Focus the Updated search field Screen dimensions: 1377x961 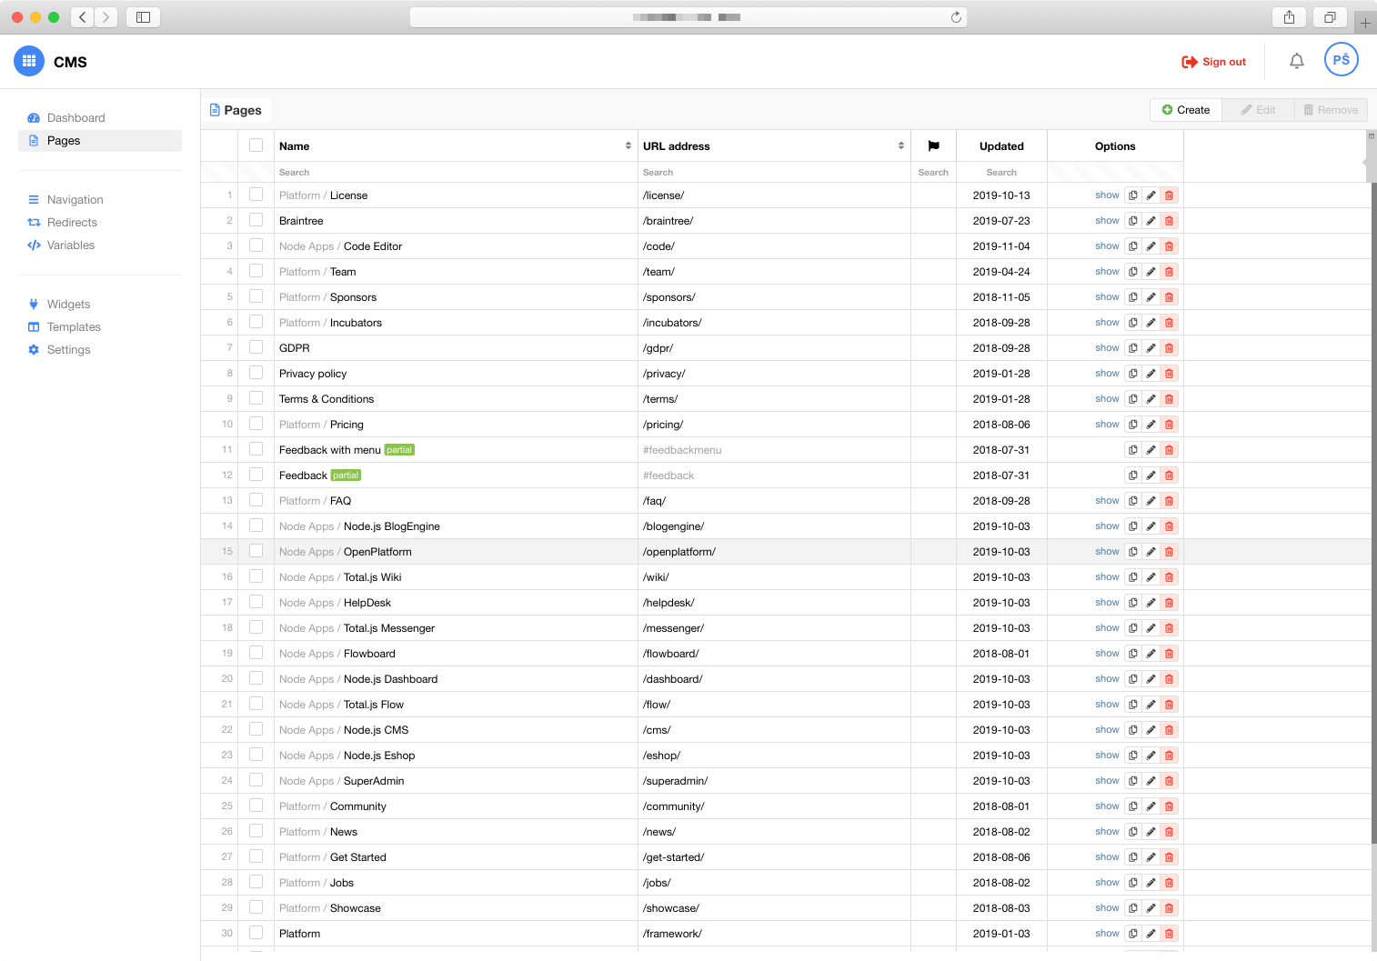click(1001, 173)
